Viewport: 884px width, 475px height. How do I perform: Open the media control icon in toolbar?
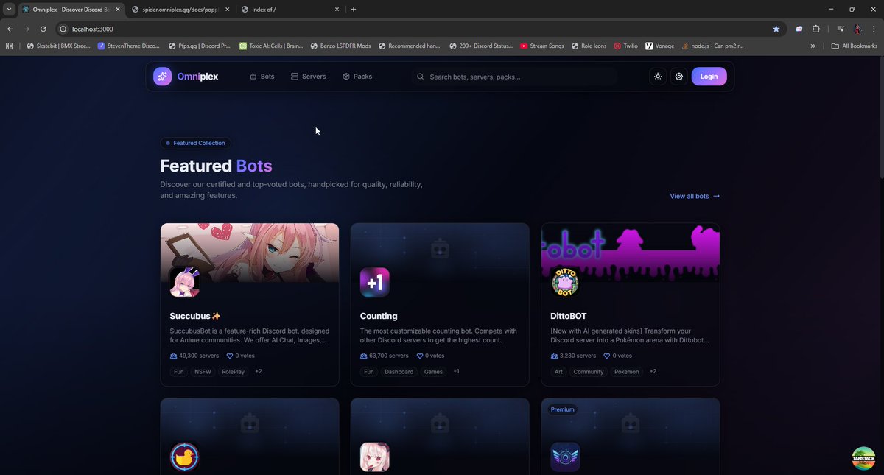pos(841,29)
